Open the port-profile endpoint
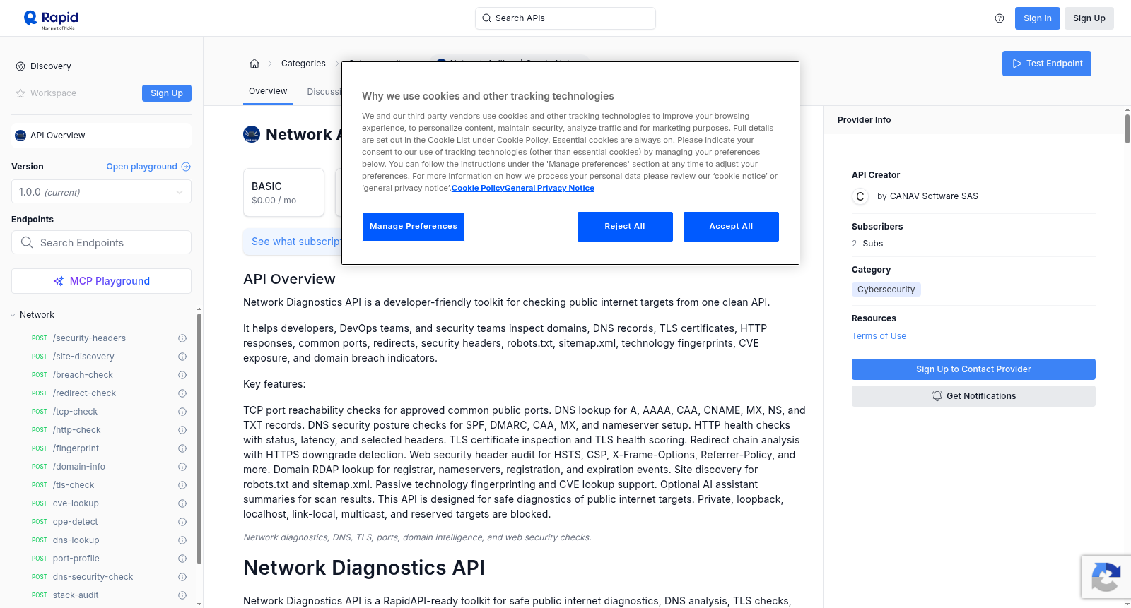The image size is (1131, 608). [76, 559]
